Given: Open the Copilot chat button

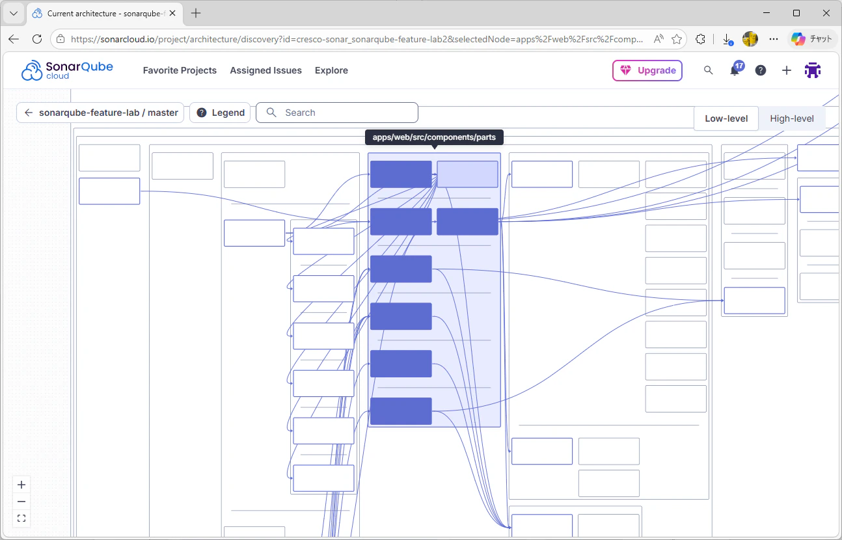Looking at the screenshot, I should [811, 39].
